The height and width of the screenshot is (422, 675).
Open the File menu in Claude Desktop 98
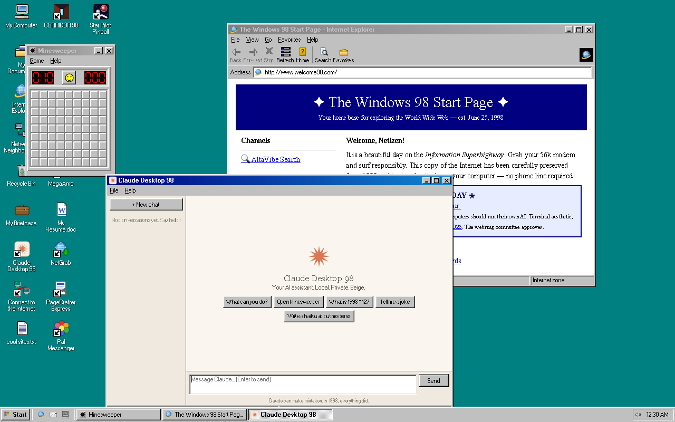click(x=114, y=190)
